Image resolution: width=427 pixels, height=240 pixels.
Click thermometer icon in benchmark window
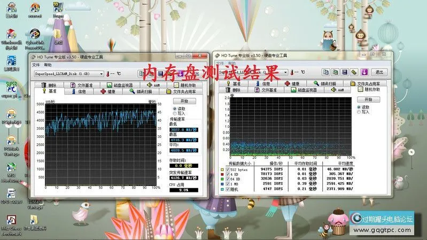point(108,74)
